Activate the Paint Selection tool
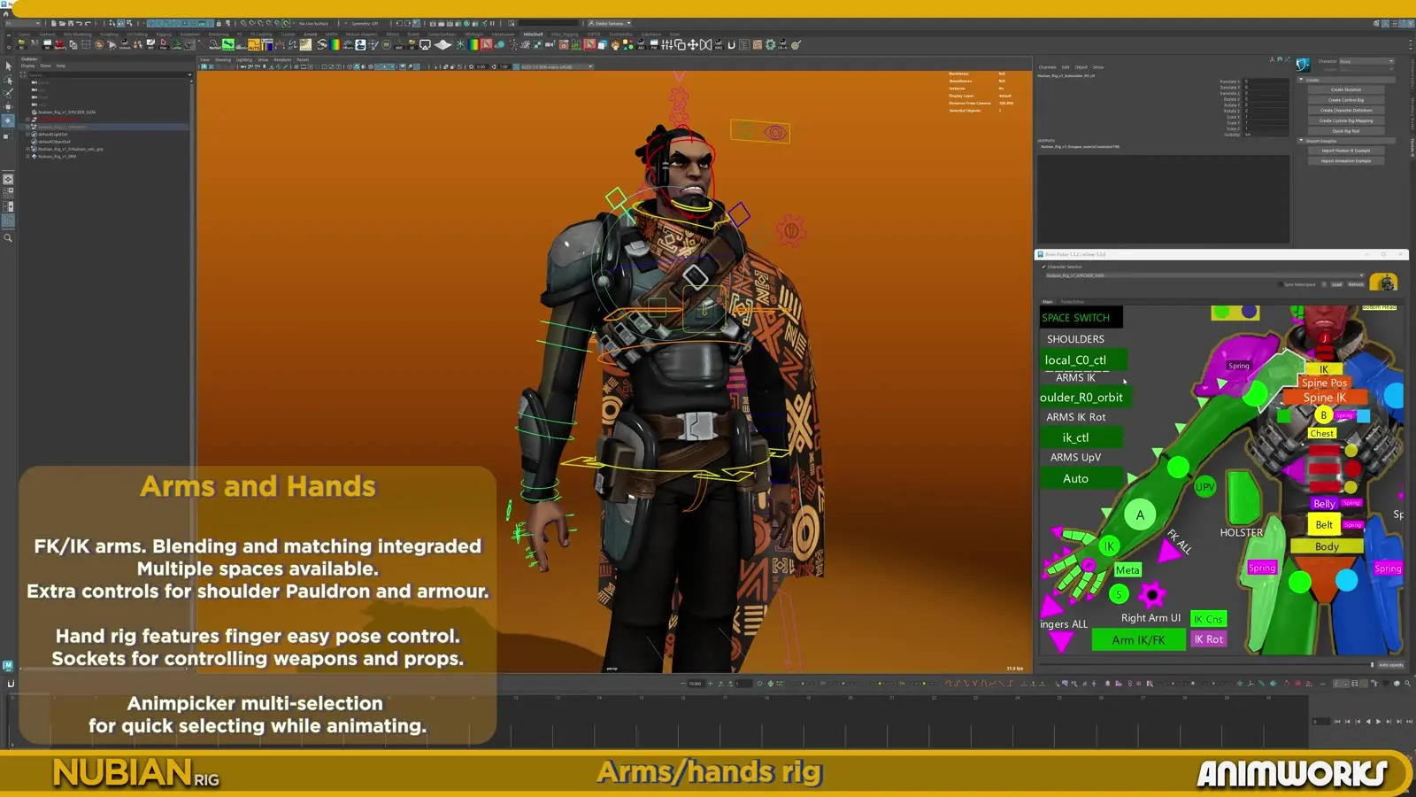Image resolution: width=1416 pixels, height=797 pixels. pyautogui.click(x=8, y=93)
